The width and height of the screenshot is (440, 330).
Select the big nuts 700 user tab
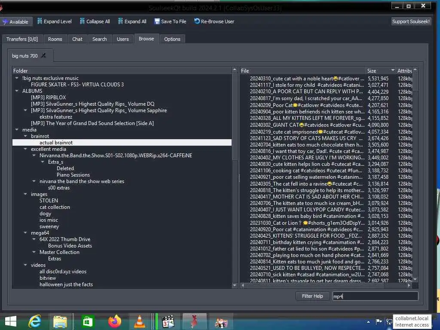[24, 56]
